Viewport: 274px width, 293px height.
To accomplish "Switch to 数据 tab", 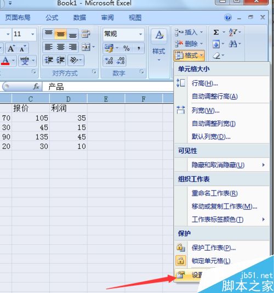I will [79, 18].
